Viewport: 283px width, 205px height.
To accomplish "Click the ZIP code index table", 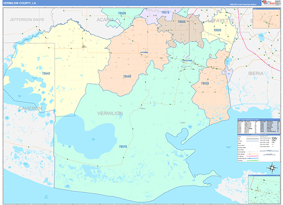I will coord(258,125).
